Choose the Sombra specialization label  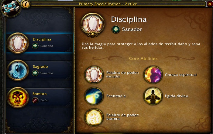tap(40, 94)
